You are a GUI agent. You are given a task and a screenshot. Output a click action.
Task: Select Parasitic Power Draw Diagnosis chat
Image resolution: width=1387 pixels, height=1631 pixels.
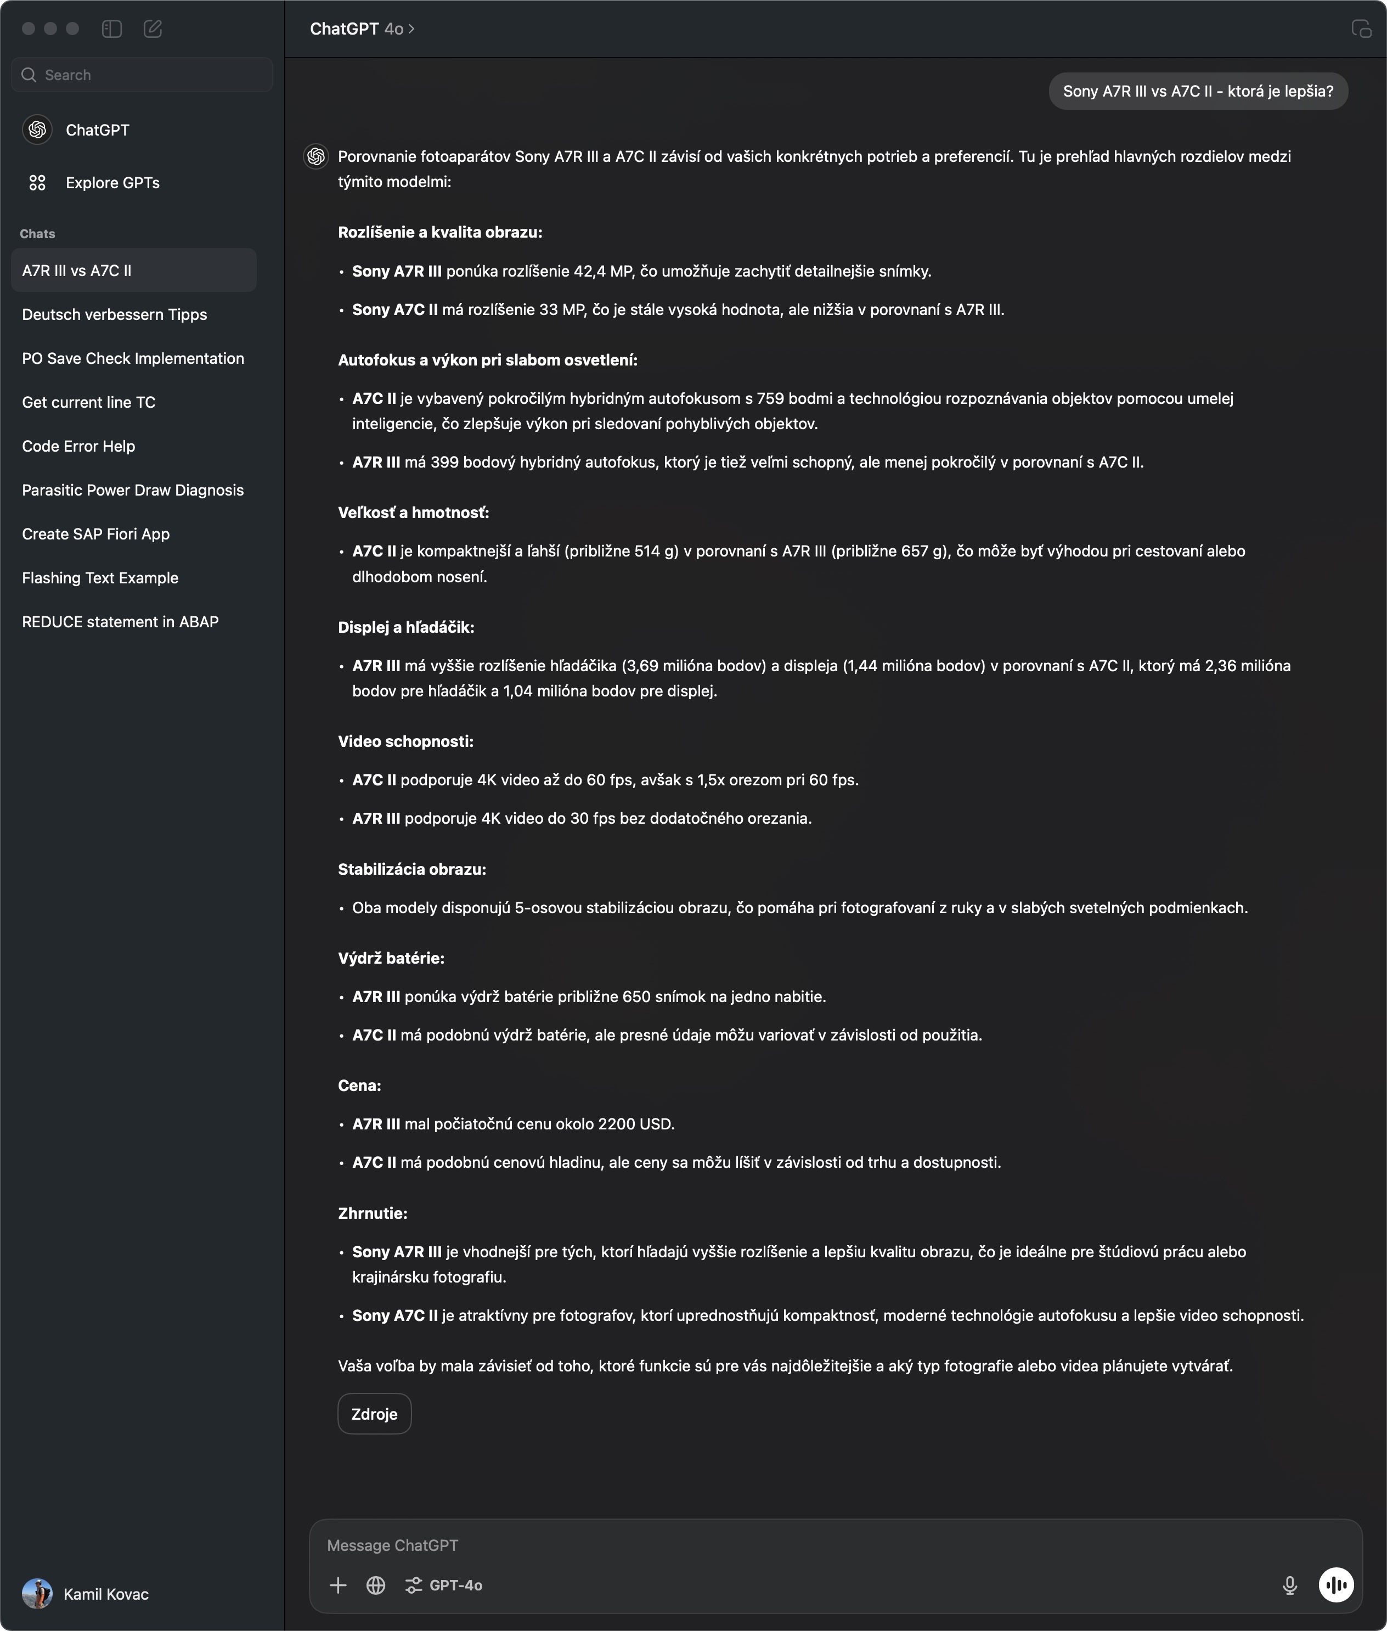[x=134, y=490]
